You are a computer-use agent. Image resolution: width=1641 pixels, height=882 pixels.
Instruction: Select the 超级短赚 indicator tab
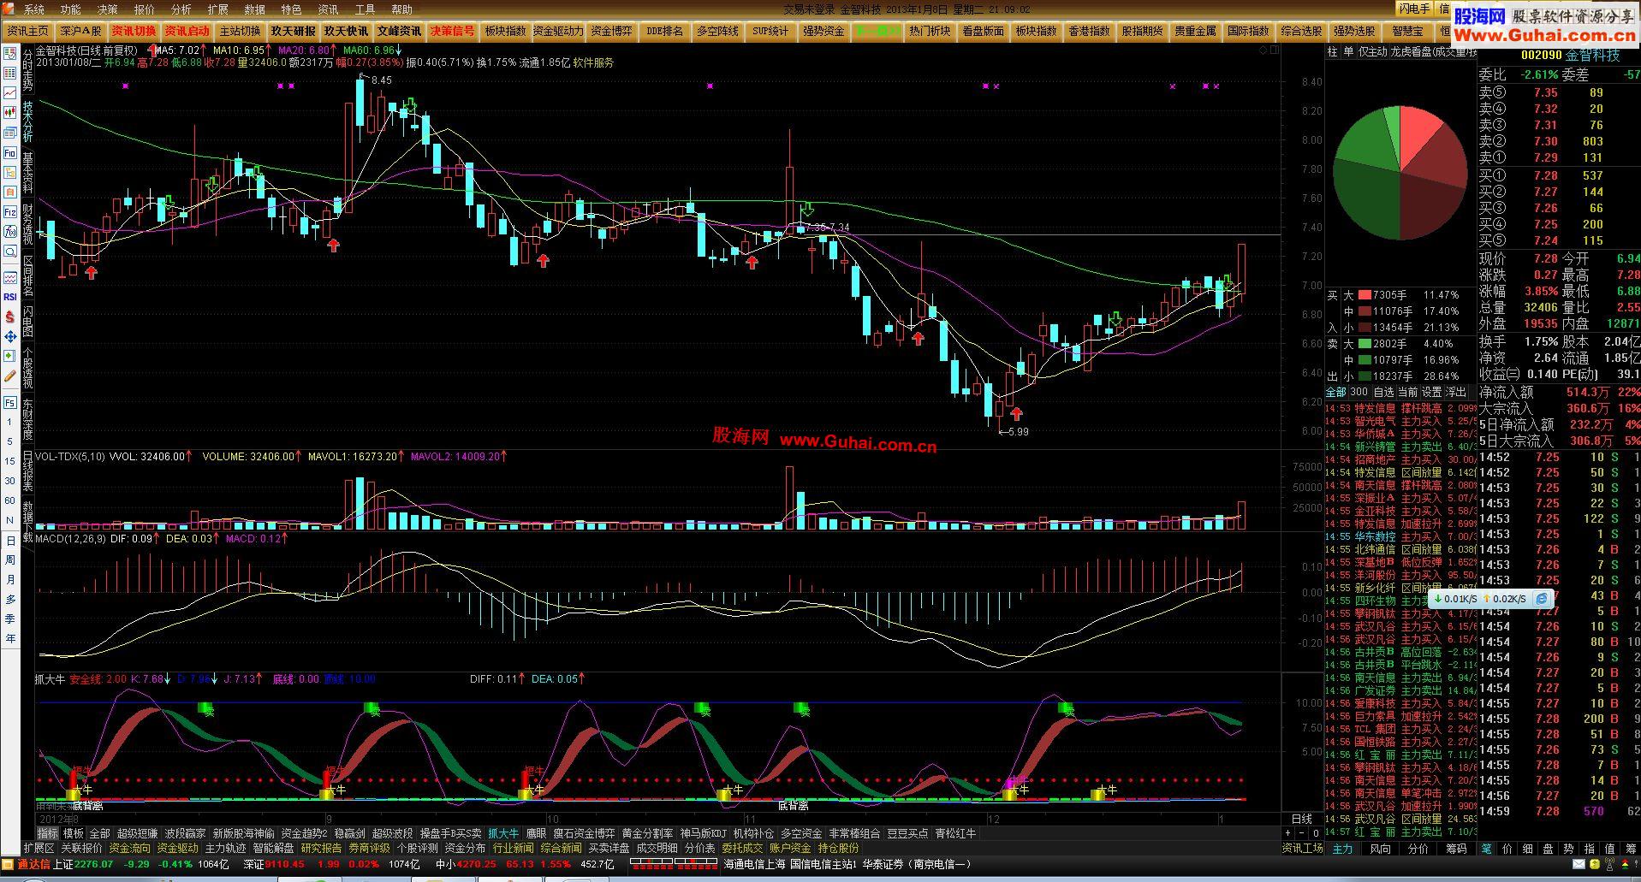pyautogui.click(x=137, y=833)
